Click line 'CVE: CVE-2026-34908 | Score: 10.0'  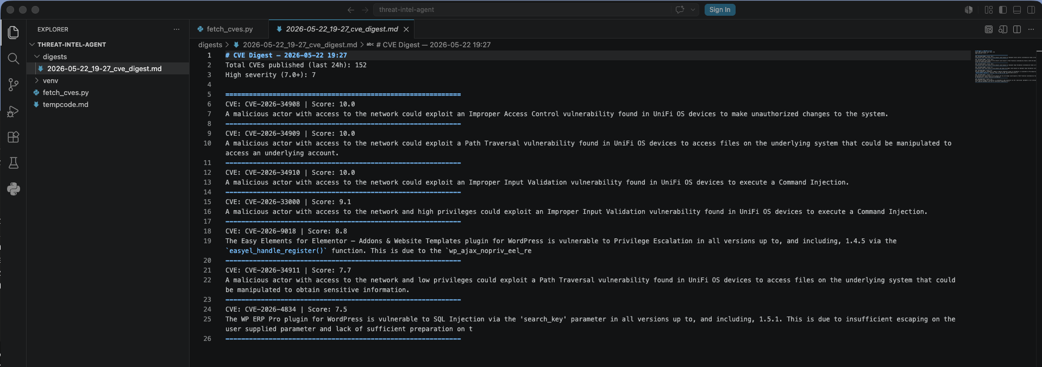tap(290, 104)
